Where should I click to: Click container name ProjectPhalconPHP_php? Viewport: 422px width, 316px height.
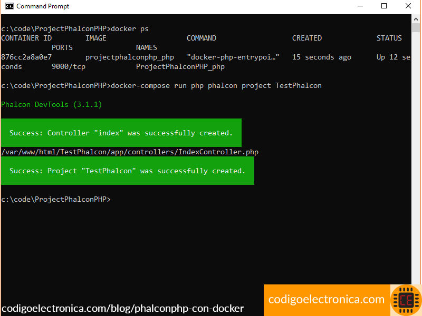tap(180, 67)
